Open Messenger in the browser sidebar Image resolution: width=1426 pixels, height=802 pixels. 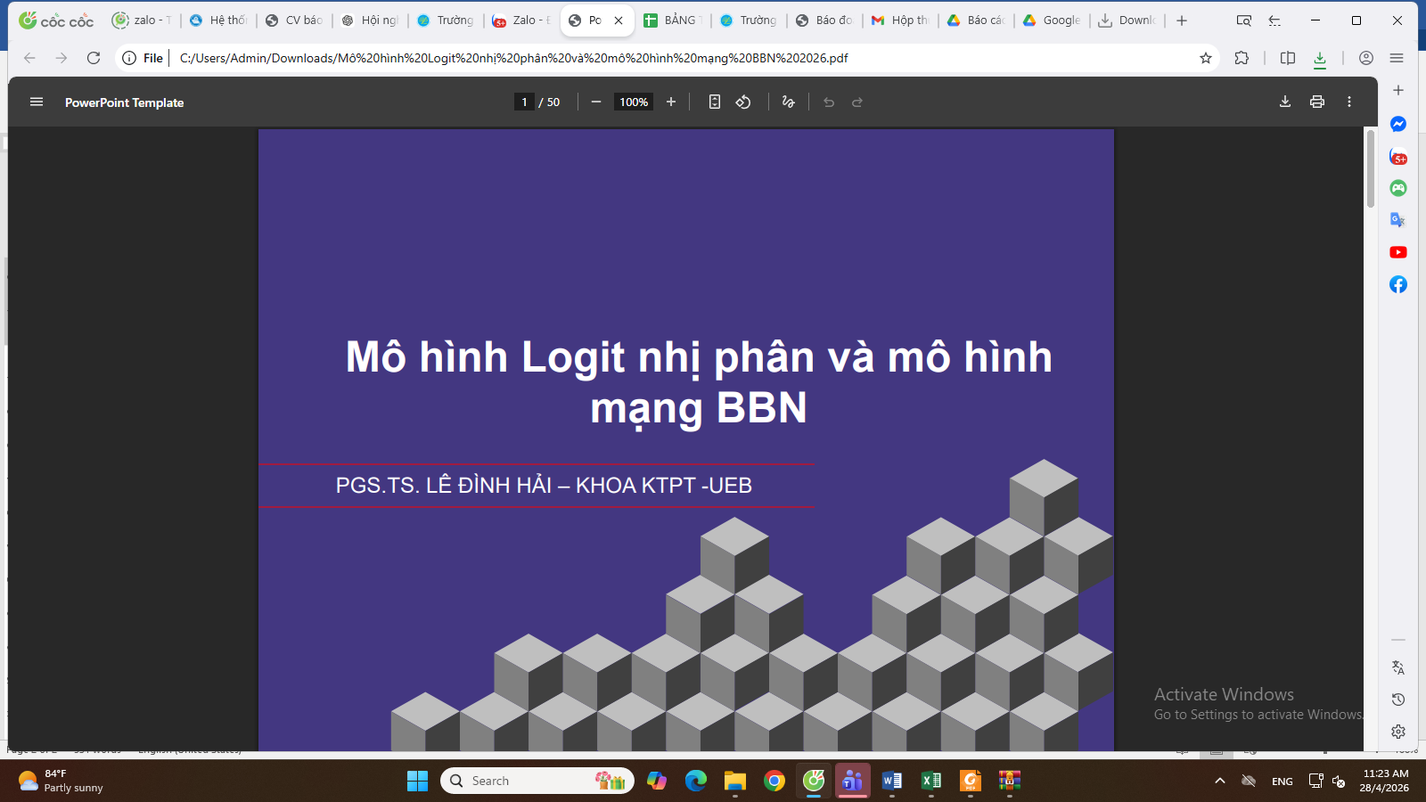(1397, 125)
